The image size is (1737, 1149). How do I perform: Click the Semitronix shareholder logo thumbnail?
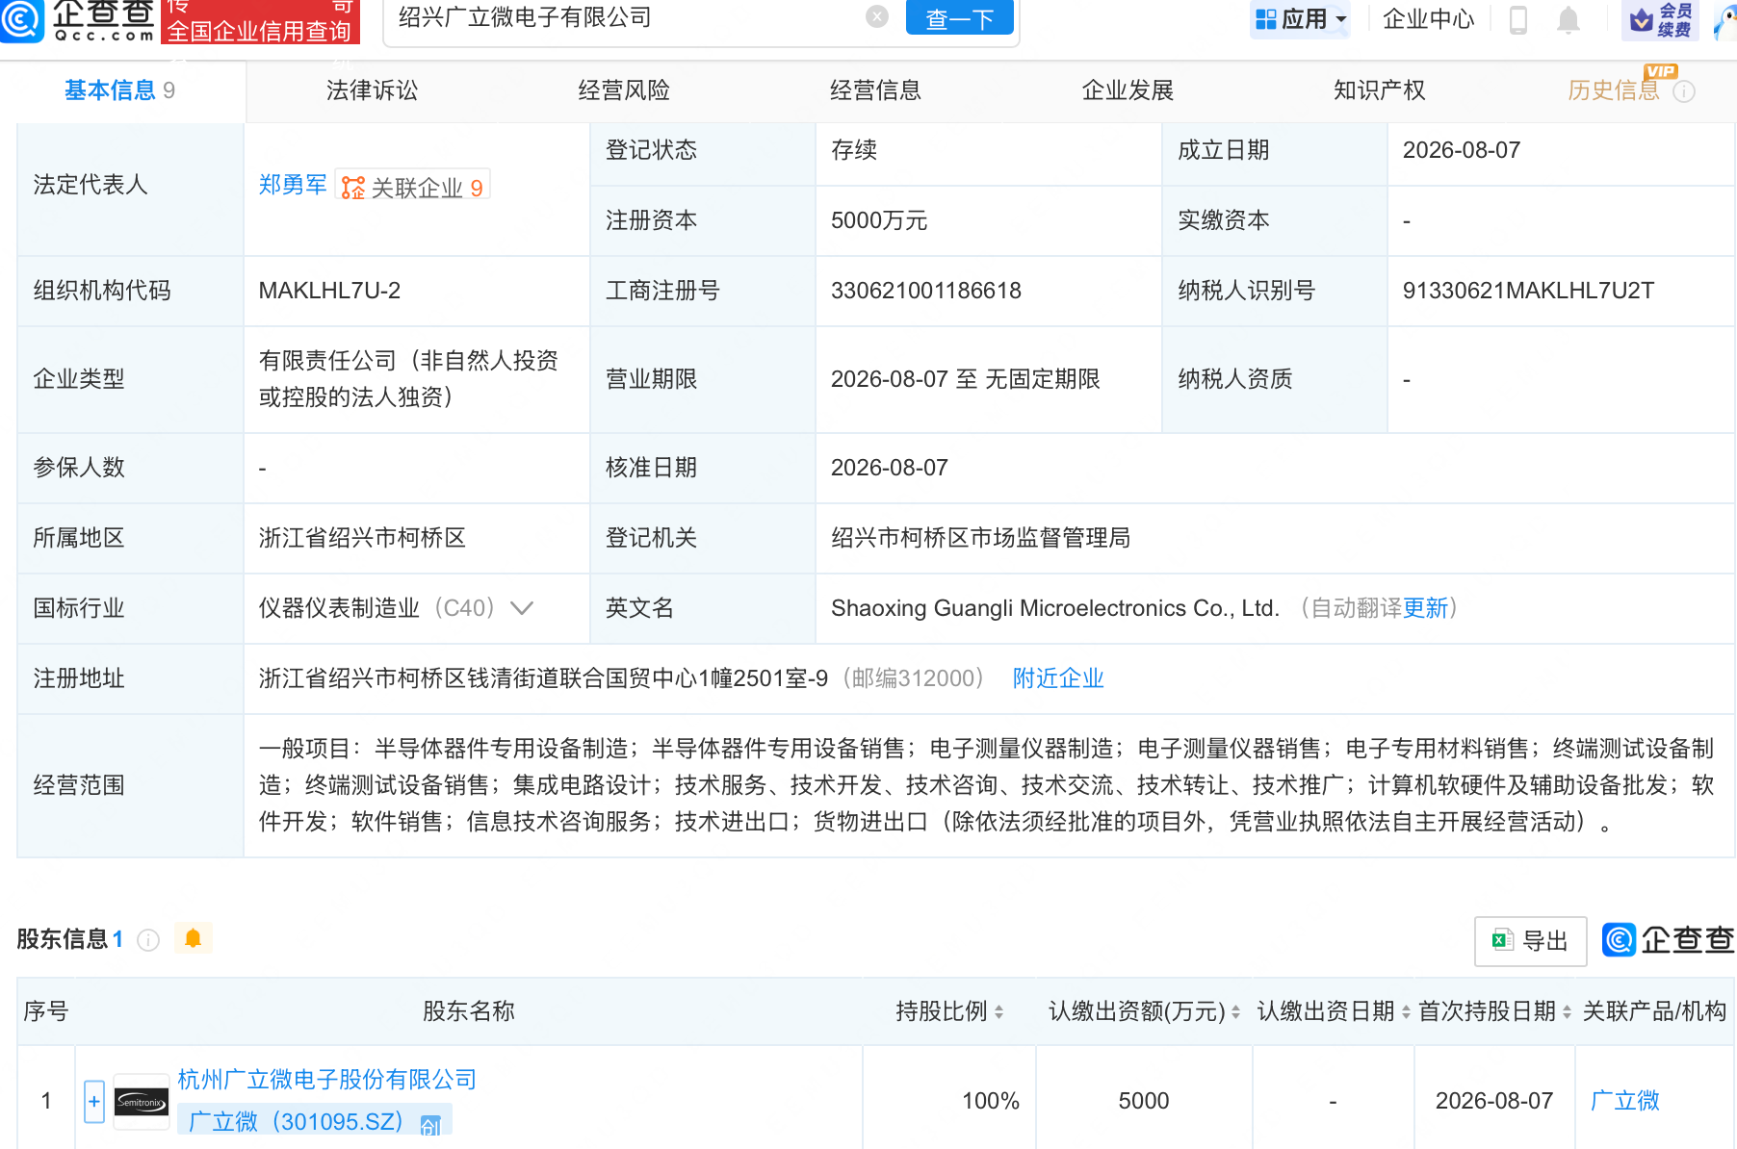coord(142,1102)
